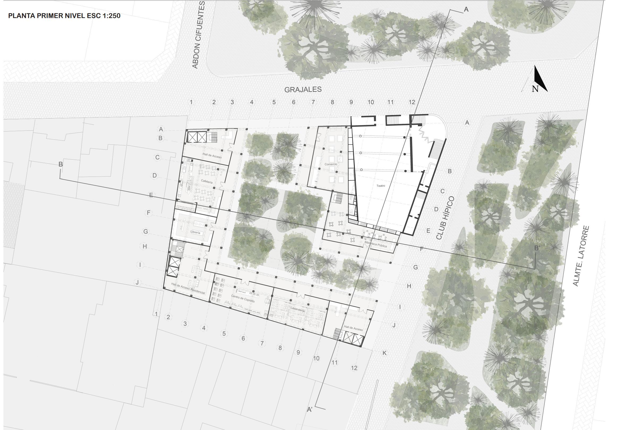This screenshot has width=617, height=430.
Task: Click the PLANTA PRIMER NIVEL title
Action: [64, 16]
